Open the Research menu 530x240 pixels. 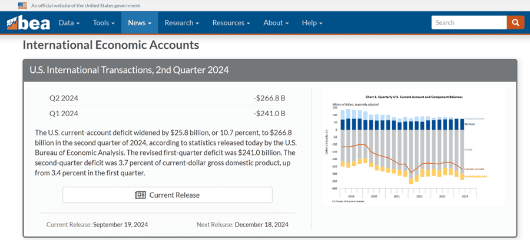pyautogui.click(x=181, y=23)
